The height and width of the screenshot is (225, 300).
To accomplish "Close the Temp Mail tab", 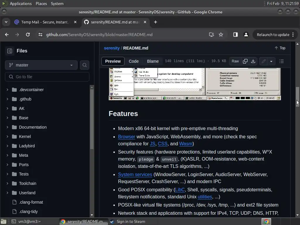I will pos(75,22).
